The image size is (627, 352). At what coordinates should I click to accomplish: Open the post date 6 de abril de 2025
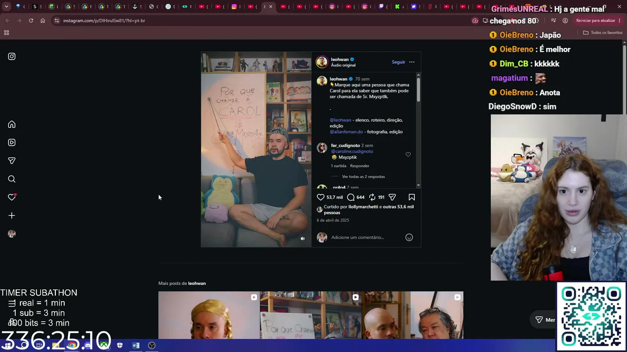click(x=333, y=220)
